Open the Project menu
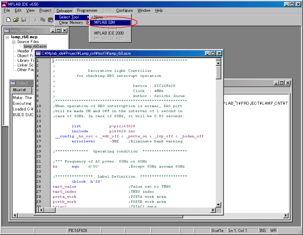Screen dimensions: 303x235 [x=45, y=10]
